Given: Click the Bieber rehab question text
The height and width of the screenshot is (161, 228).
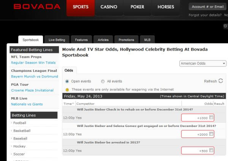Looking at the screenshot, I should pyautogui.click(x=135, y=110).
